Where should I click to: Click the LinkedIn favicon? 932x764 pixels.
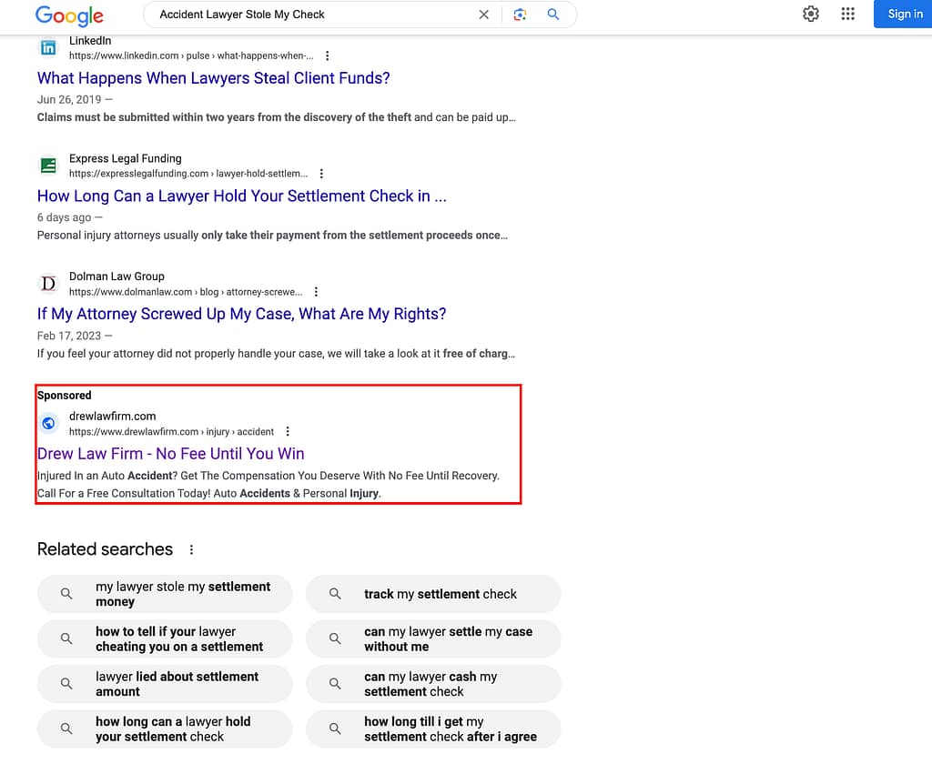pos(48,47)
